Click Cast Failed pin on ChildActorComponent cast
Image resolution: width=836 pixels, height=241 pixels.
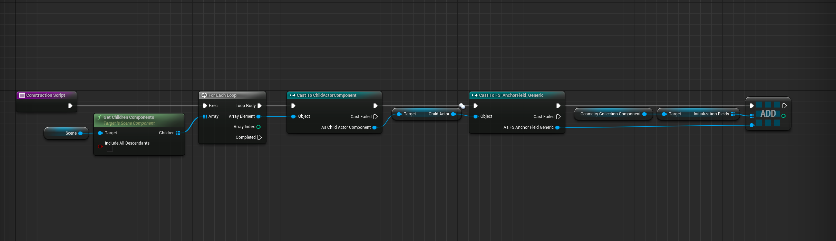point(376,117)
